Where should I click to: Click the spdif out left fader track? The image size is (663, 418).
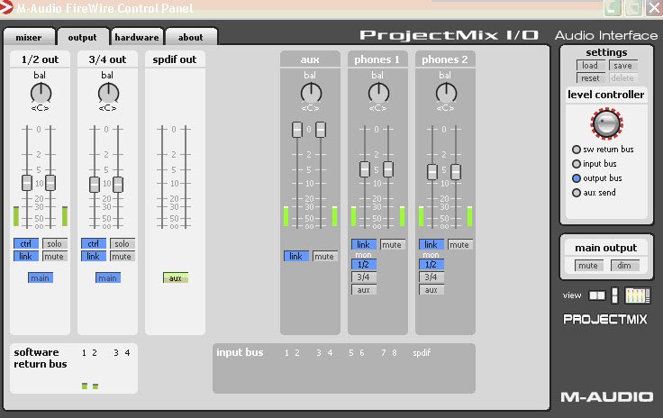point(162,177)
